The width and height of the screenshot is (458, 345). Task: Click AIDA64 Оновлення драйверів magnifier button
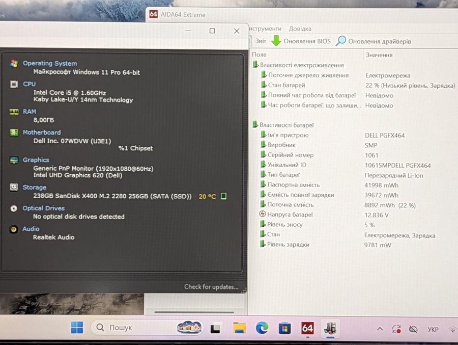point(374,41)
